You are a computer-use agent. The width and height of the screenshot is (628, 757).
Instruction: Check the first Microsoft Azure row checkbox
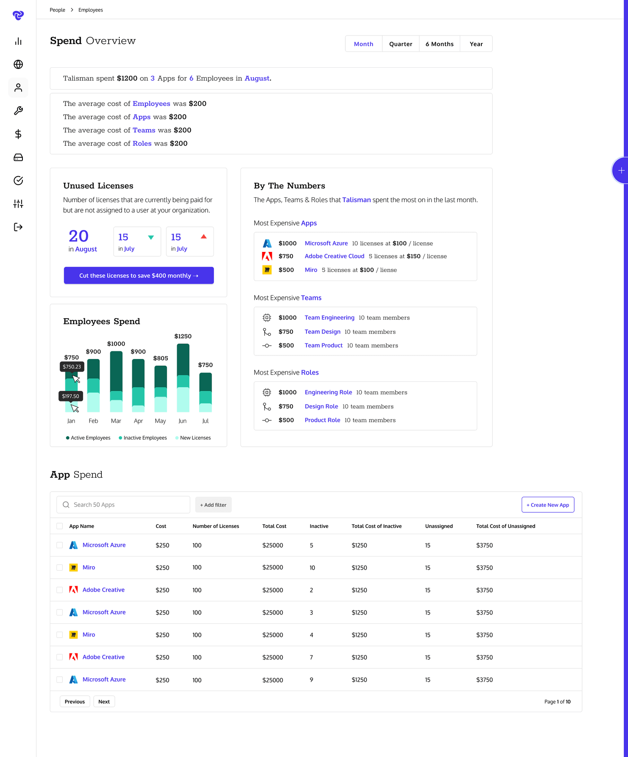pos(60,545)
